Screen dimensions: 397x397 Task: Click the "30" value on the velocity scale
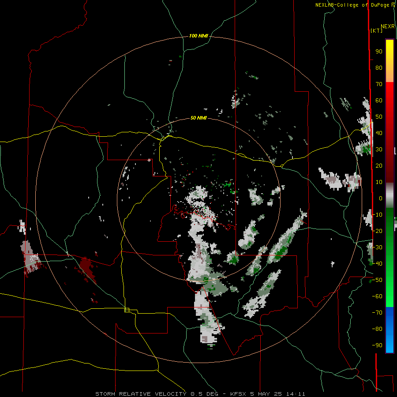pyautogui.click(x=379, y=150)
